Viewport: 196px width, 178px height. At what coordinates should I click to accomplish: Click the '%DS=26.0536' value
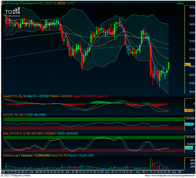[x=67, y=134]
